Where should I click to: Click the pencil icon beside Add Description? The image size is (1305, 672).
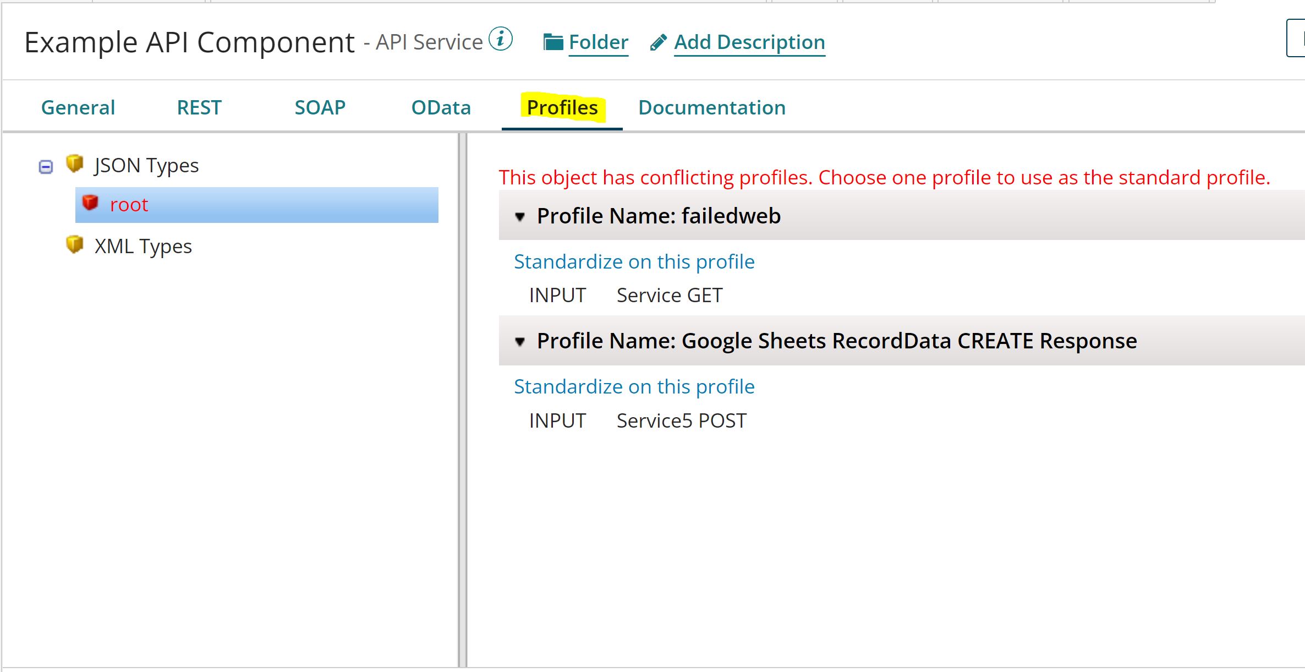[x=658, y=42]
